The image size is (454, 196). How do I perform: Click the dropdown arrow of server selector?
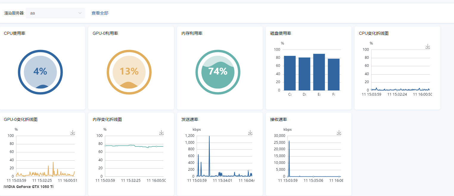point(80,13)
